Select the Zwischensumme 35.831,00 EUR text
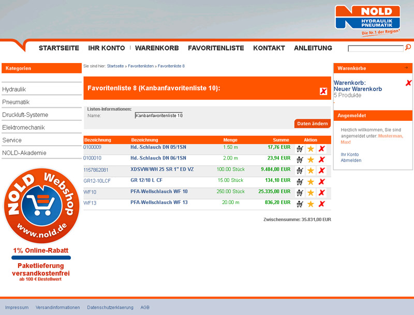Viewport: 414px width, 315px height. (x=297, y=219)
